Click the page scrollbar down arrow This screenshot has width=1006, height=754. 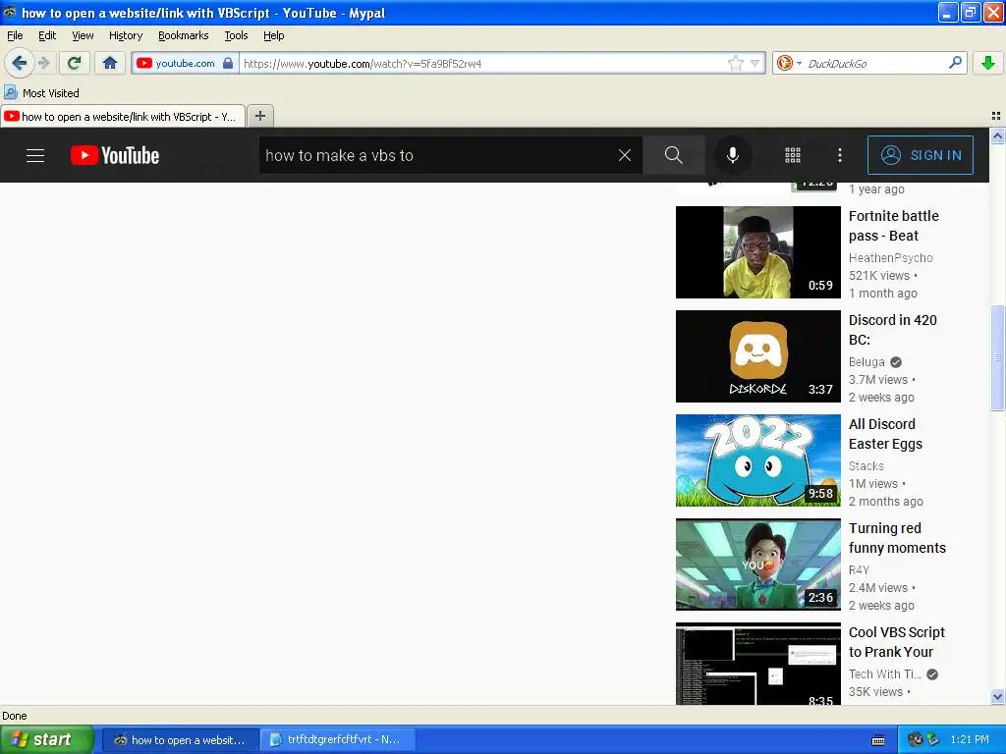[x=997, y=697]
